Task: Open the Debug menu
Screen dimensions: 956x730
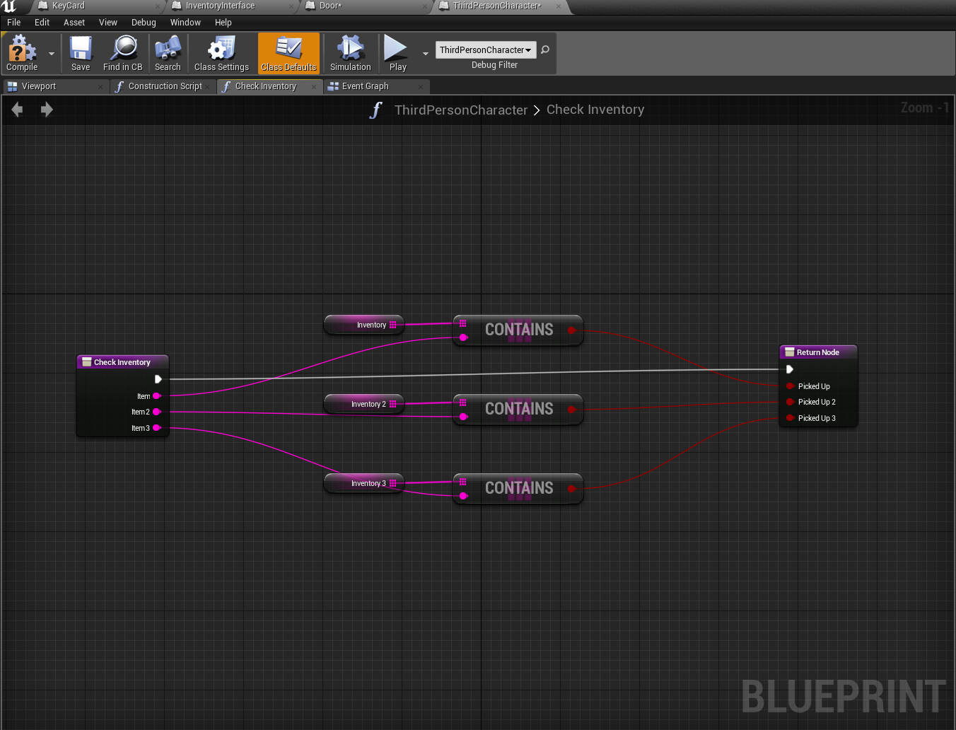Action: (144, 23)
